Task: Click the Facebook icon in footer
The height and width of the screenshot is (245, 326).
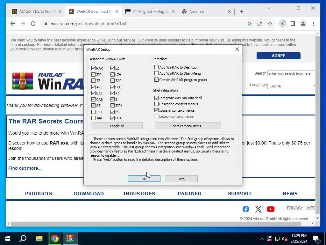Action: 246,209
